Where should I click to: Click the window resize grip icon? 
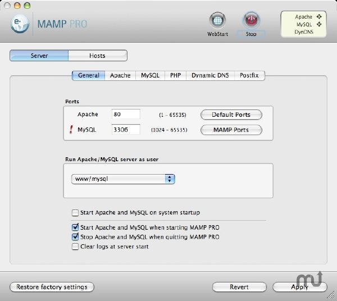pyautogui.click(x=332, y=295)
